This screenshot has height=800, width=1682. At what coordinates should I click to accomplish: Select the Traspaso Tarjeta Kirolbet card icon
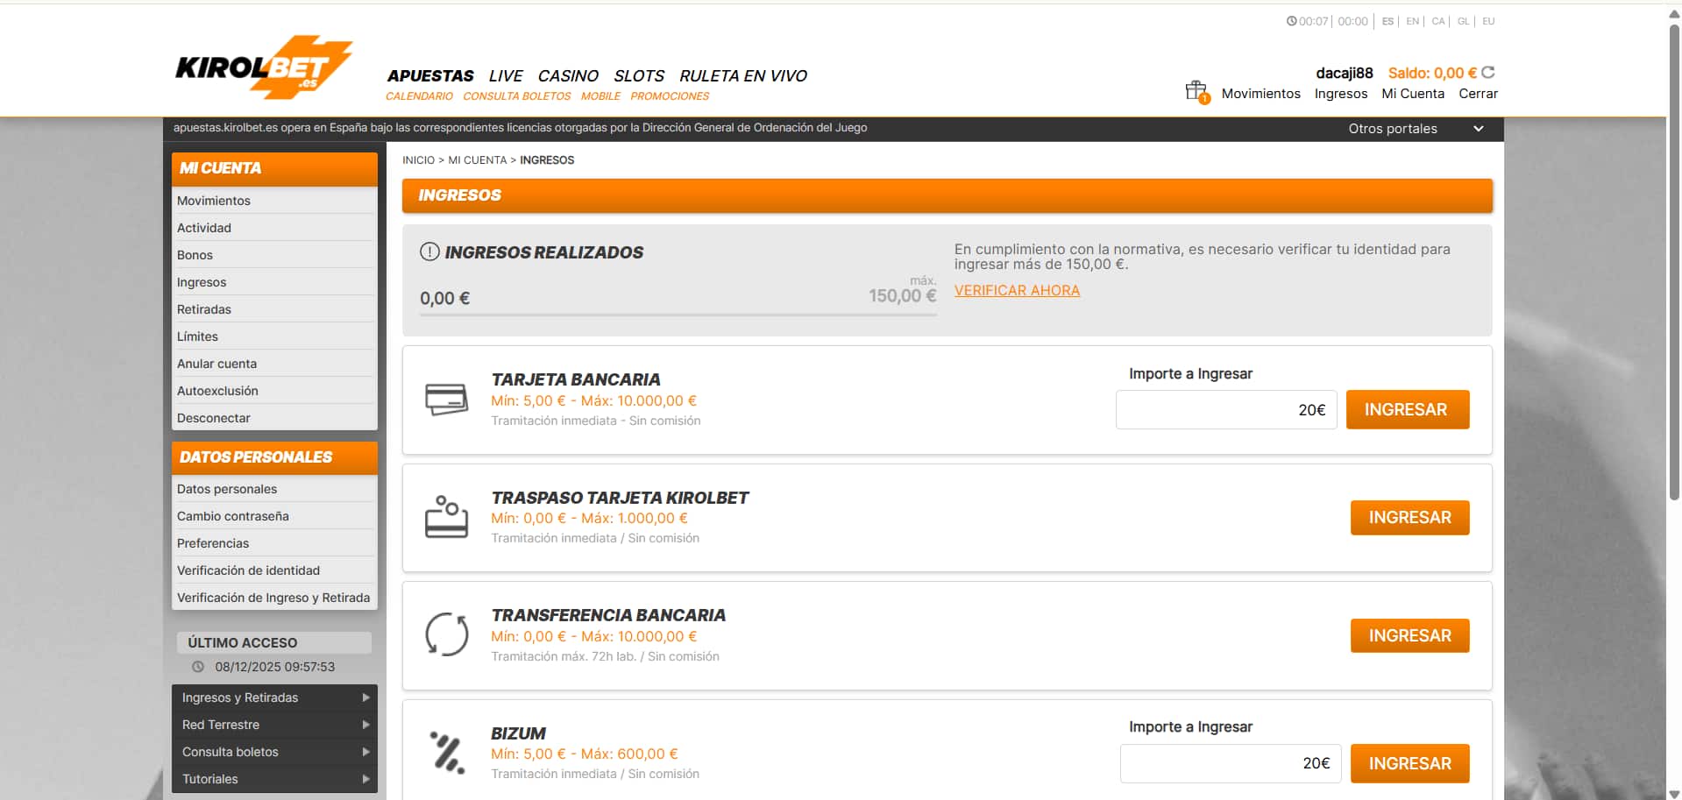(447, 517)
